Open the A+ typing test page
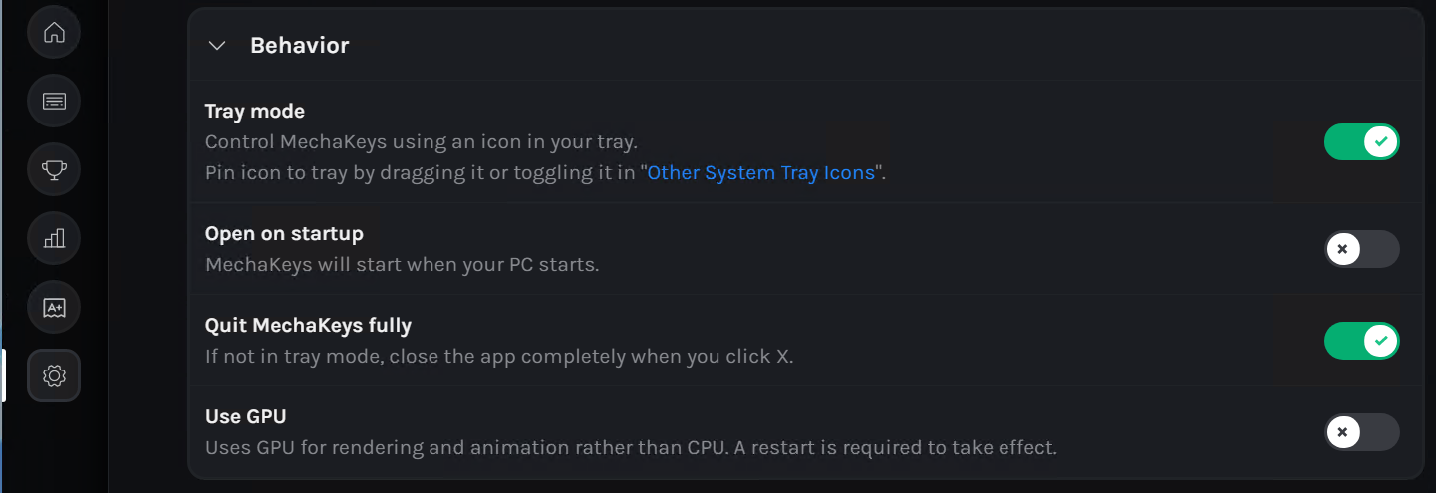This screenshot has height=493, width=1436. click(x=54, y=307)
